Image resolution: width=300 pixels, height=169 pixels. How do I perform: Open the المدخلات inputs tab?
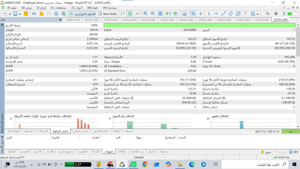[x=43, y=131]
